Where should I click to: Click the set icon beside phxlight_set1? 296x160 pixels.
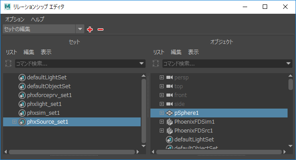(22, 104)
